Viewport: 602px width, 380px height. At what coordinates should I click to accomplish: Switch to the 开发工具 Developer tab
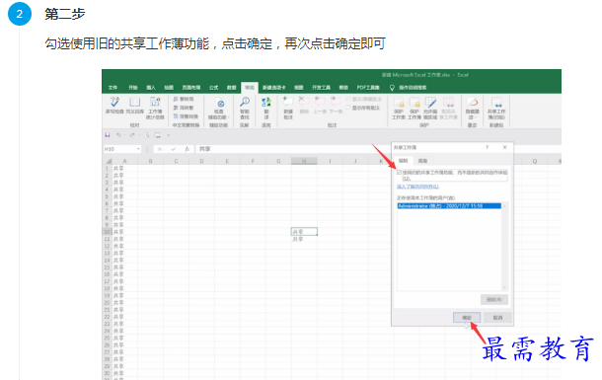tap(322, 88)
